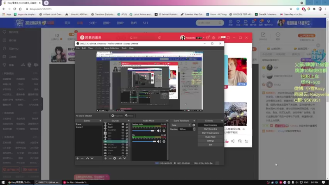Open source properties via the Sources gear icon
The image size is (329, 185).
click(115, 158)
